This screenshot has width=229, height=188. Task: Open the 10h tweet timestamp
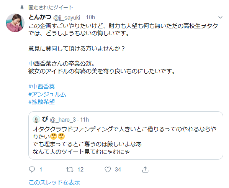90,17
